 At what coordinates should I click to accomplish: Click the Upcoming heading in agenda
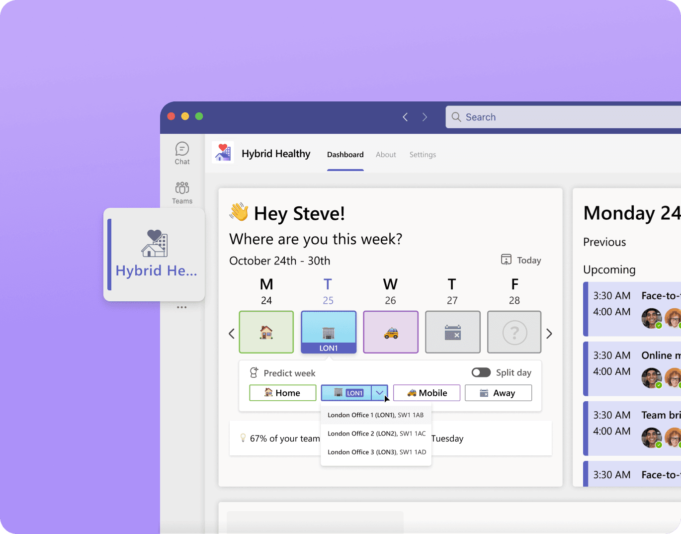tap(609, 269)
